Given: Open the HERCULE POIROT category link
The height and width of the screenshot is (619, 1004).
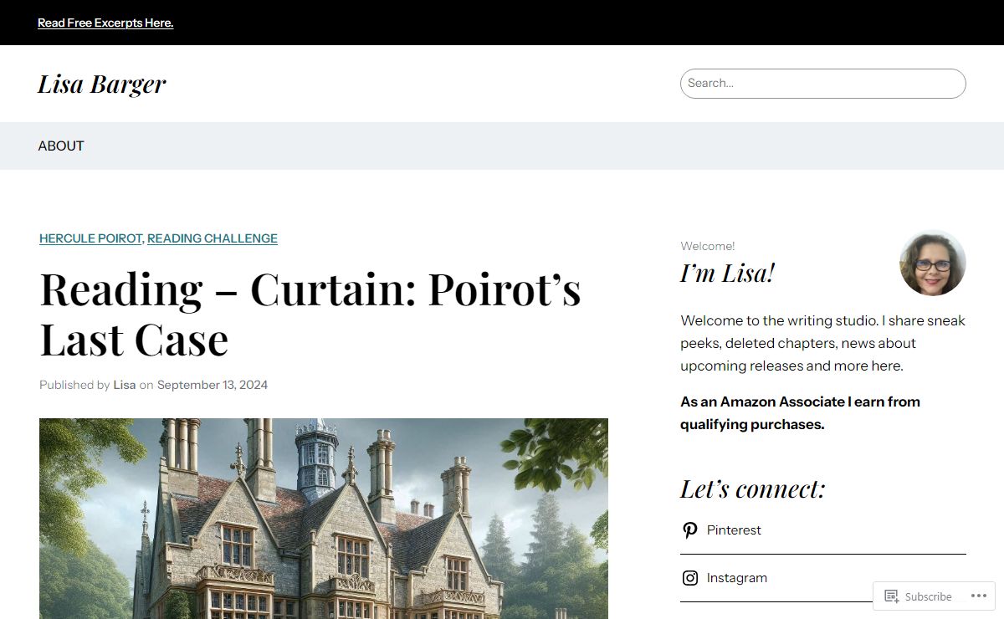Looking at the screenshot, I should tap(90, 238).
